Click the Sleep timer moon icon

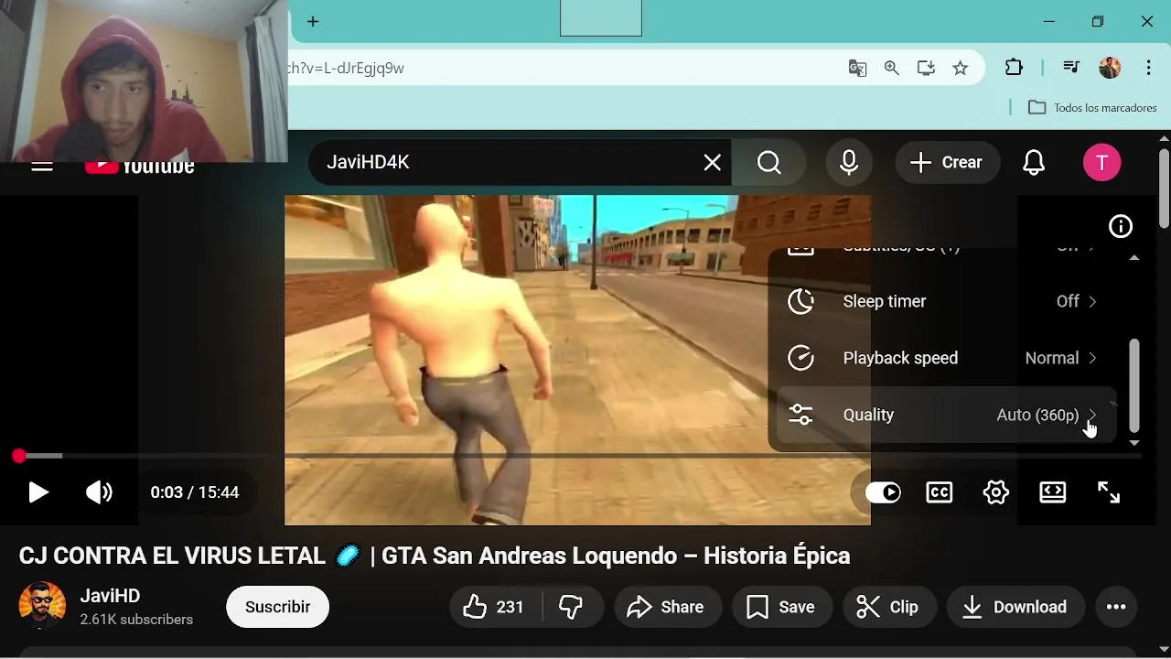click(800, 301)
